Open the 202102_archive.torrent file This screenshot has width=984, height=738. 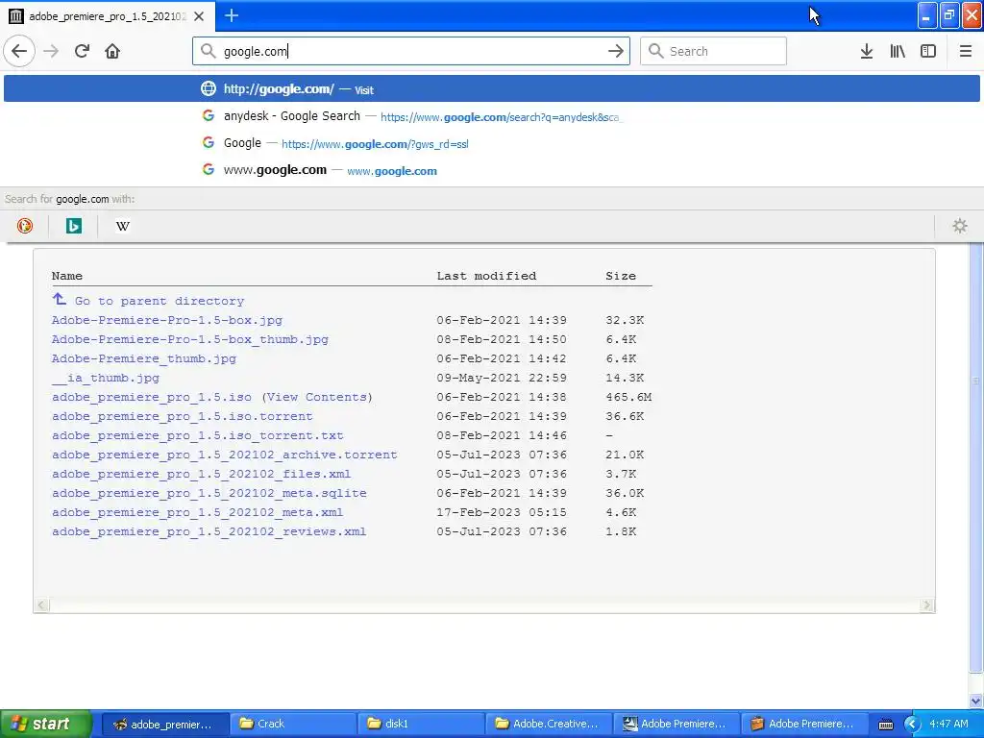click(x=224, y=455)
